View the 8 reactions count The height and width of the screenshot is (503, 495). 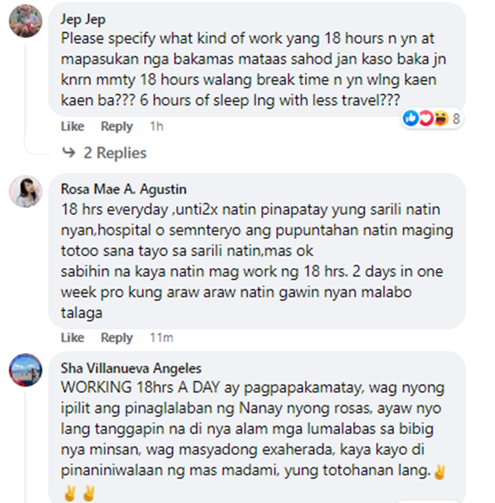(456, 119)
